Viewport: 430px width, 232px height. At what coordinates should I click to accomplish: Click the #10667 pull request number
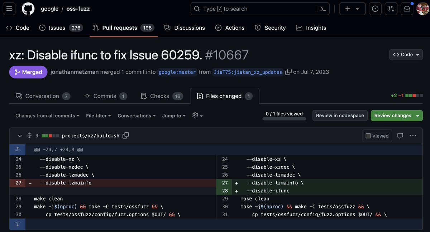pos(227,55)
